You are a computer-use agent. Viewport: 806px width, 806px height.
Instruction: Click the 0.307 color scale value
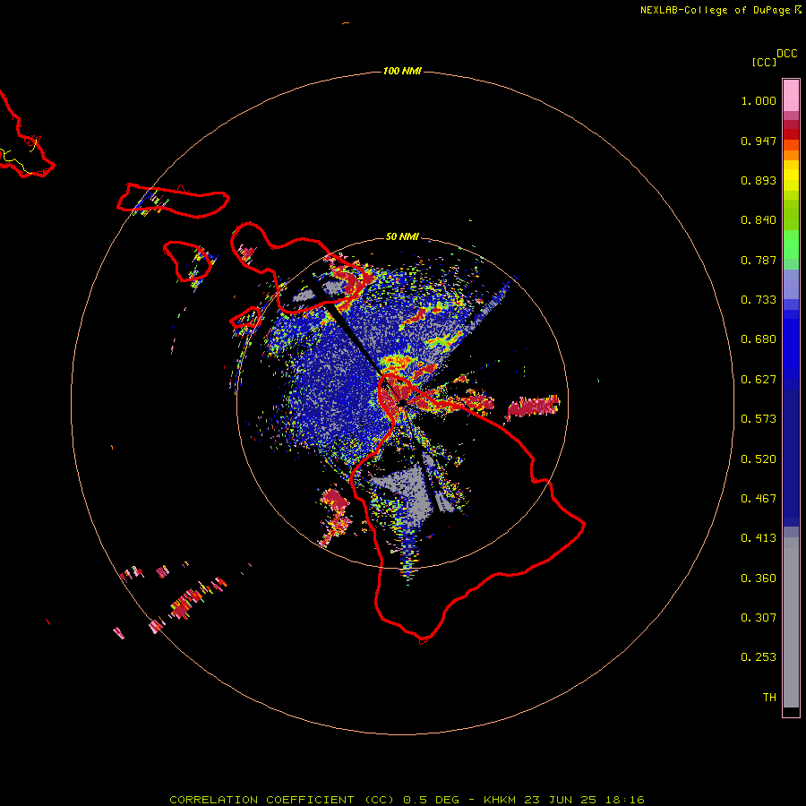point(759,618)
